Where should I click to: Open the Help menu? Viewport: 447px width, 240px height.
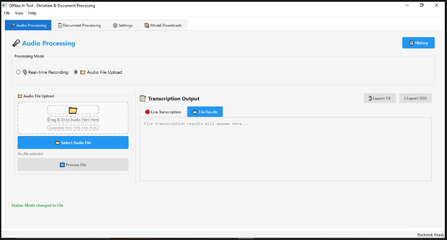click(32, 13)
